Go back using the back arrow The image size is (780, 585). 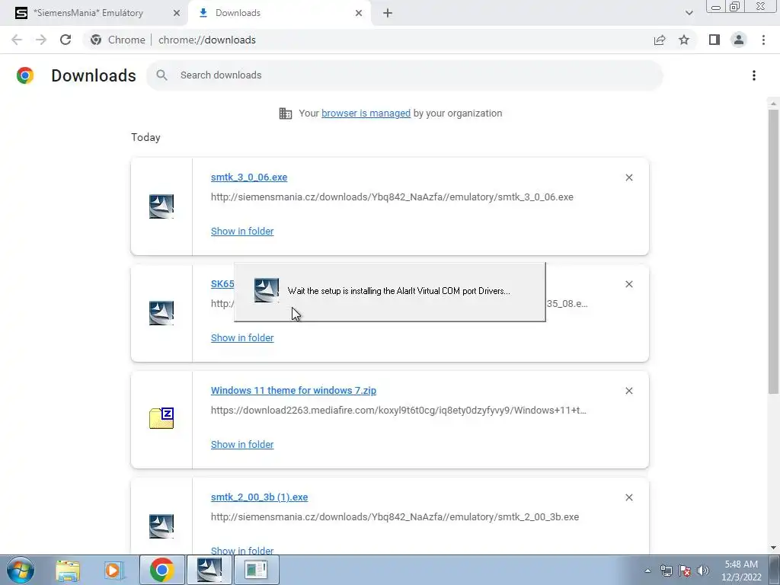[17, 40]
